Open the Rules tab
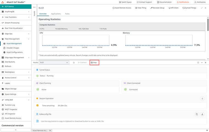209x132 pixels. (x=67, y=14)
